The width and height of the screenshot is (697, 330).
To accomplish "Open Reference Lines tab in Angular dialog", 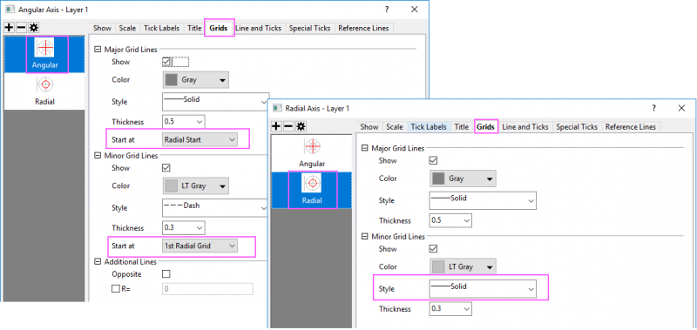I will 363,28.
